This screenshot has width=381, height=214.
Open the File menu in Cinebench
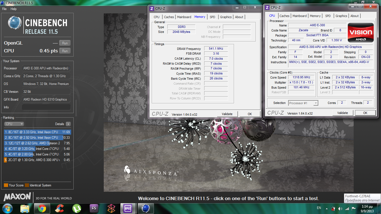tap(4, 9)
